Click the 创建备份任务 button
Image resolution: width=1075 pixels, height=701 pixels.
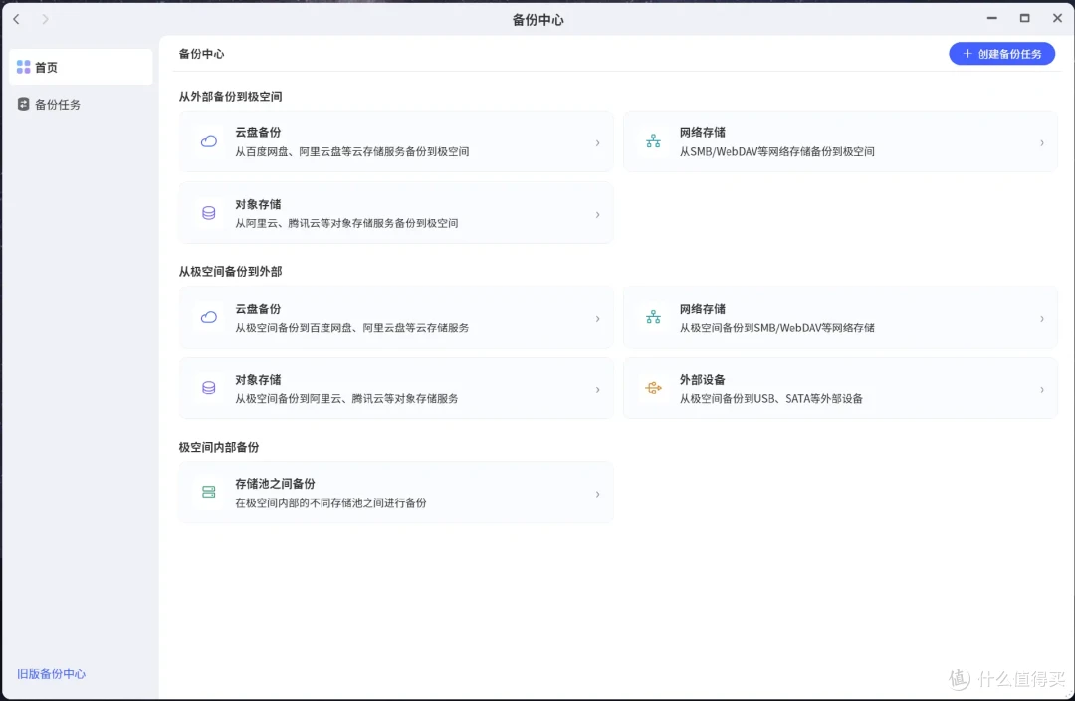[x=1001, y=54]
